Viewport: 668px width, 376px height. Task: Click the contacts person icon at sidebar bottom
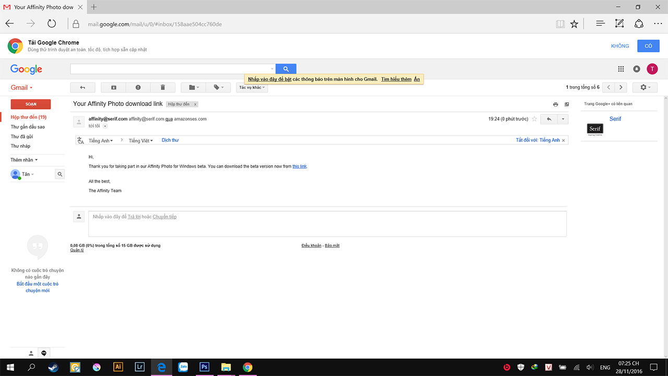pos(31,353)
